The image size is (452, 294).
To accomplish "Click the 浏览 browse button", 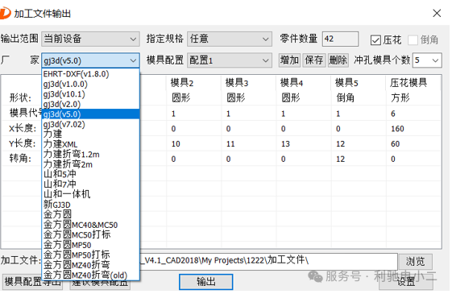I will [416, 262].
